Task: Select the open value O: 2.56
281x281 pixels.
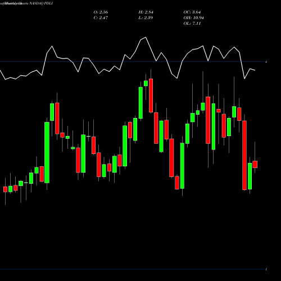Action: pos(101,12)
